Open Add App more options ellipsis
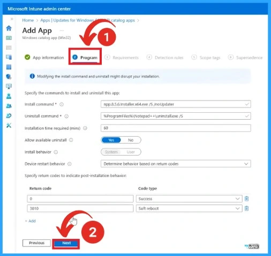Screen dimensions: 271x256 (x=62, y=30)
